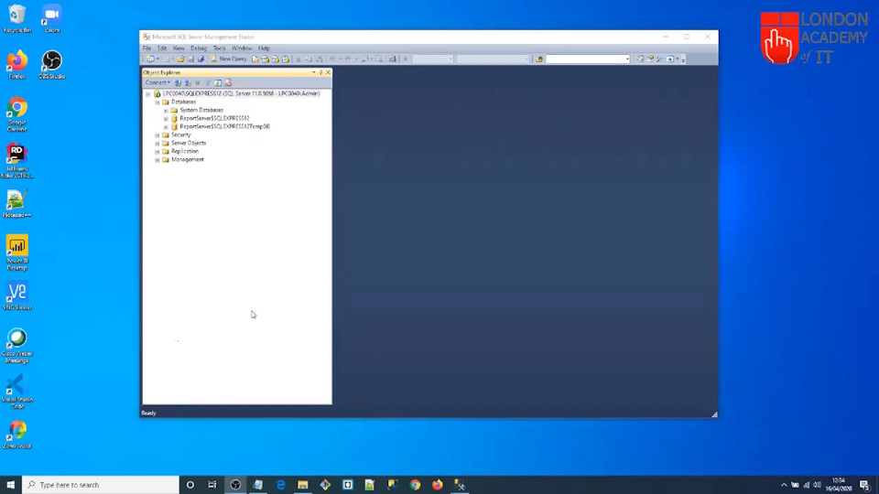Open the Edit menu
This screenshot has height=494, width=879.
point(162,48)
